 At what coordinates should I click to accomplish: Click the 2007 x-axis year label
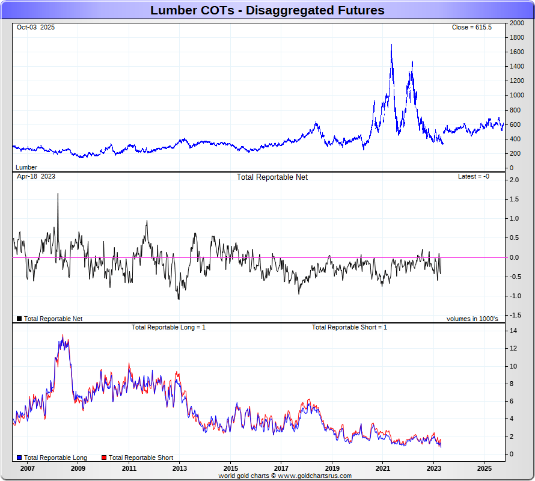tap(27, 468)
